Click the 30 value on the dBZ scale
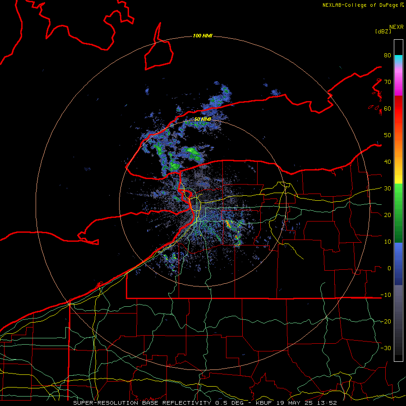This screenshot has width=406, height=406. click(388, 189)
